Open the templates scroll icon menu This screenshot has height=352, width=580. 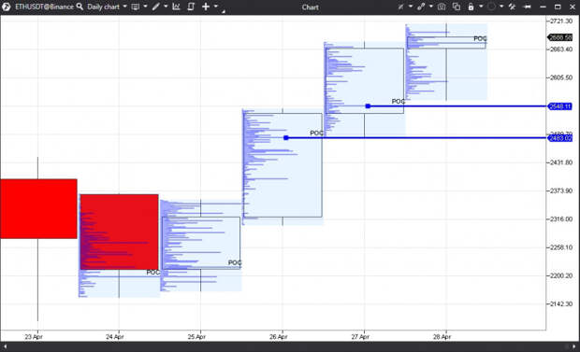pos(191,7)
